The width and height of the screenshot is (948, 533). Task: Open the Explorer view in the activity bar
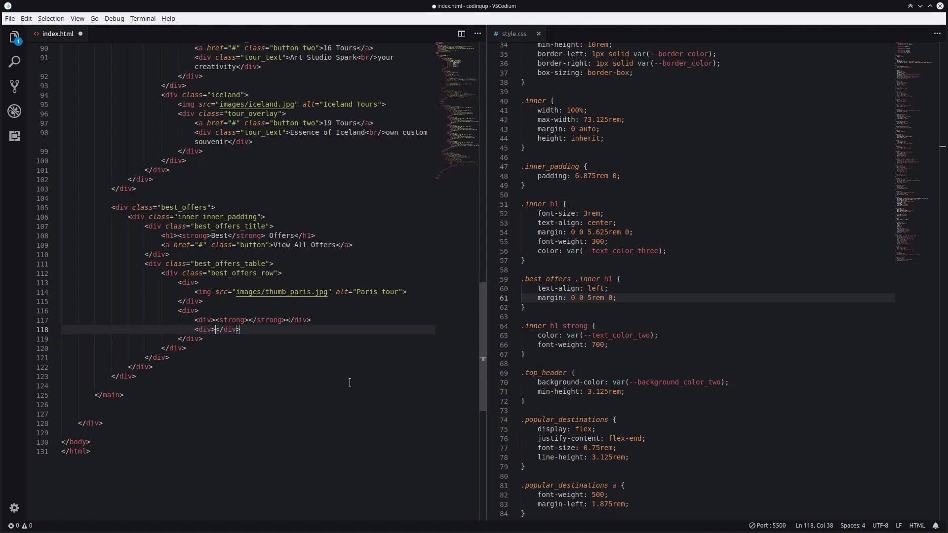(14, 37)
